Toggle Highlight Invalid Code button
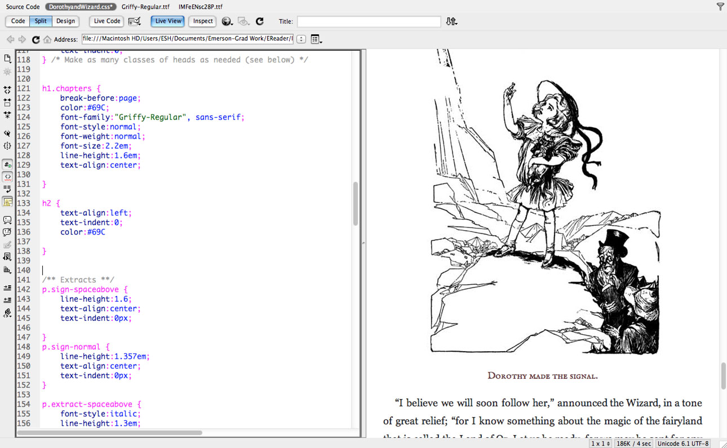The image size is (727, 448). 7,177
